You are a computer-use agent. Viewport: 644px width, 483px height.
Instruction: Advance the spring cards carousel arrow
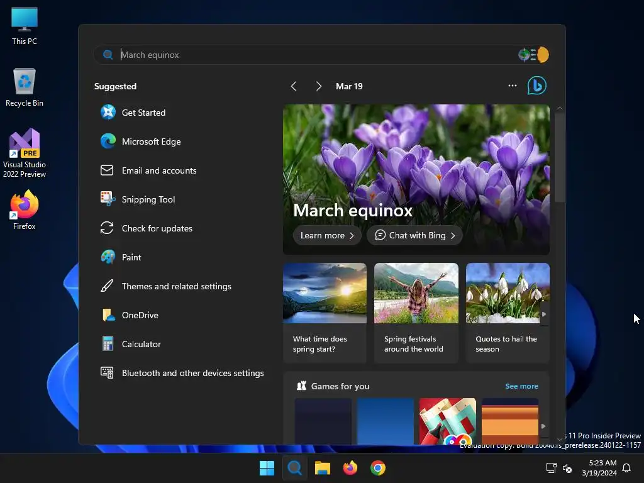544,314
